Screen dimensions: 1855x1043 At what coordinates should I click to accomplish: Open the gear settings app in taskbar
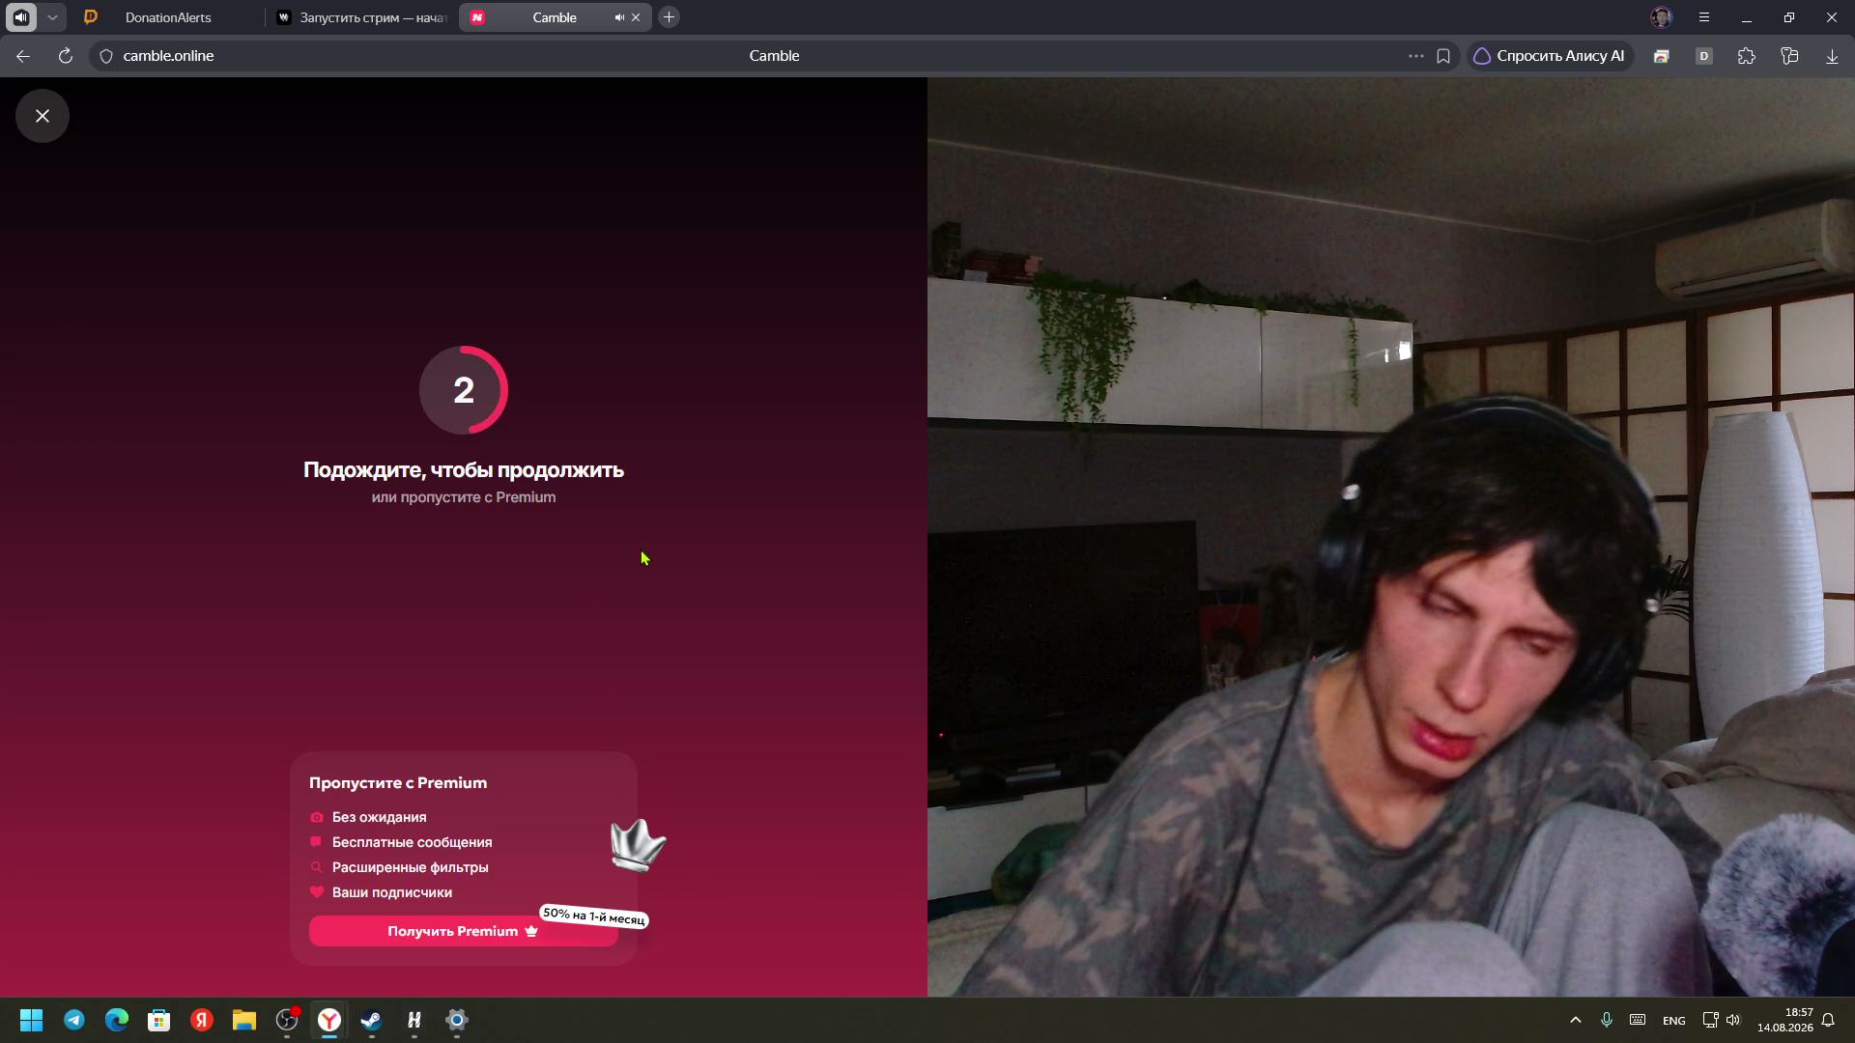click(457, 1020)
